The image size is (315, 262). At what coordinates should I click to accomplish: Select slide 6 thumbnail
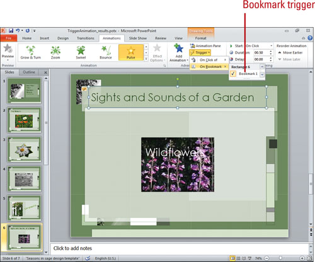tap(25, 237)
